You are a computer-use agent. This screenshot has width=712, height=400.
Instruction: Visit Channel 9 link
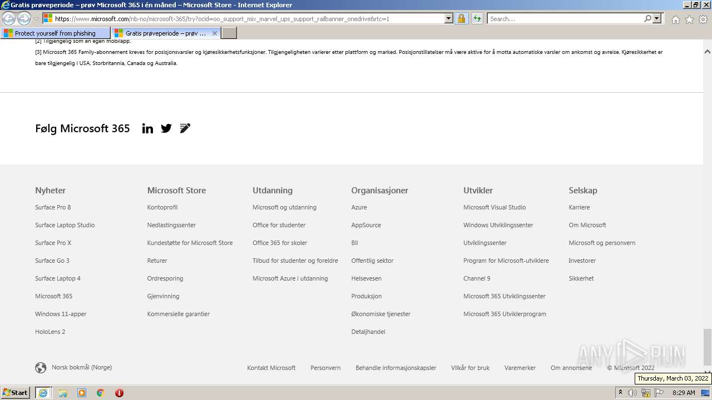click(477, 278)
